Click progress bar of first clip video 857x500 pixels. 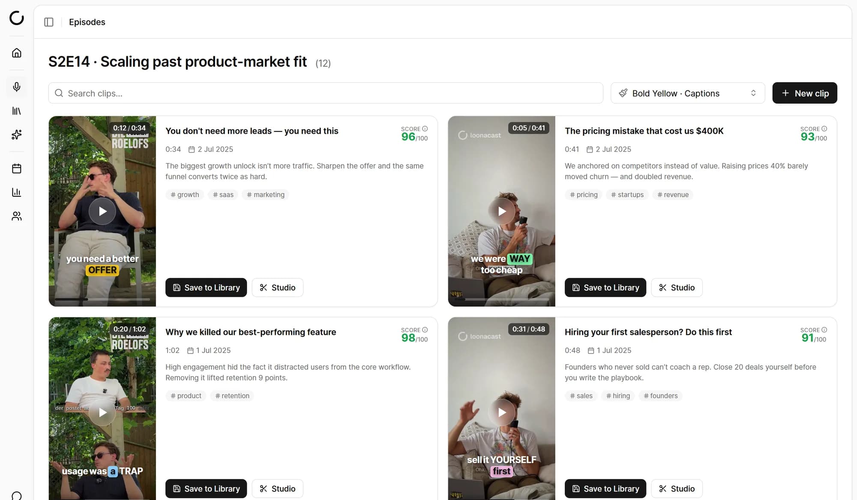pos(102,299)
